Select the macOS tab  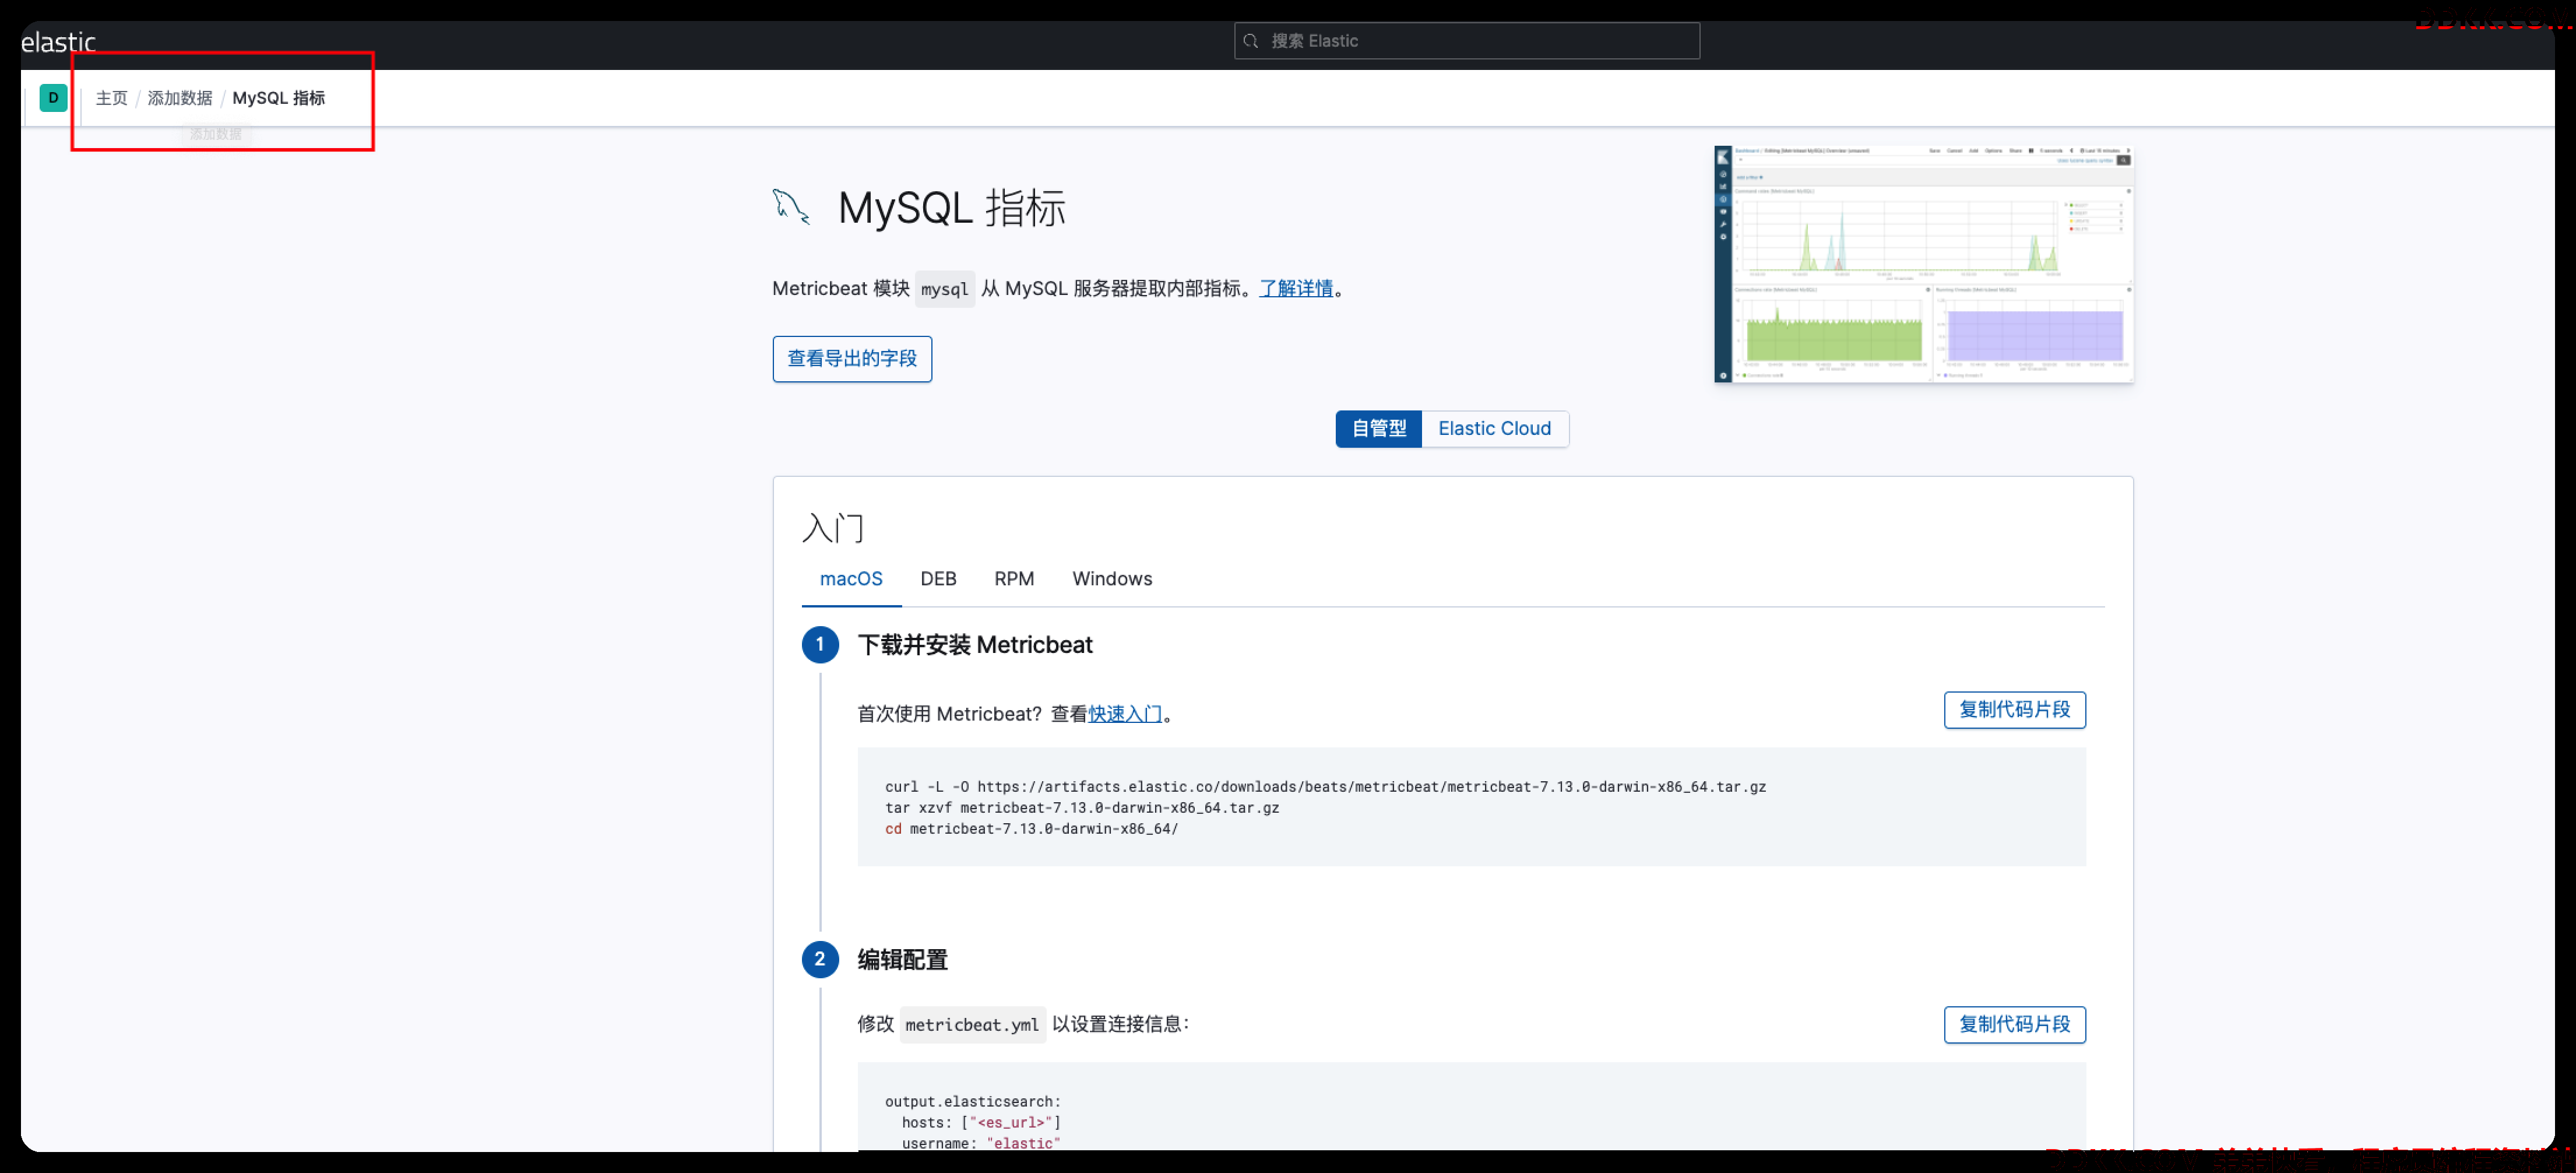pos(851,579)
